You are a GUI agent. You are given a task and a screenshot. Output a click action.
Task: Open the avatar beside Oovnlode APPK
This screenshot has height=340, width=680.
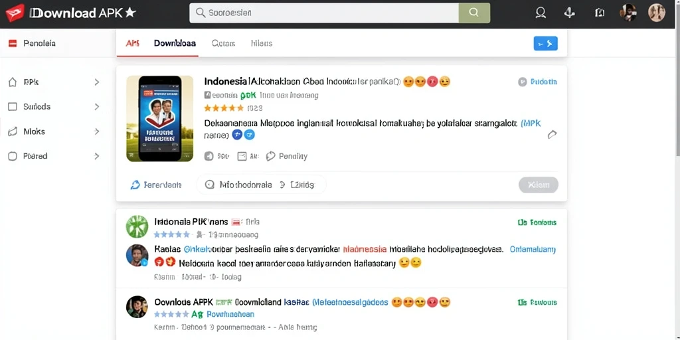(137, 307)
